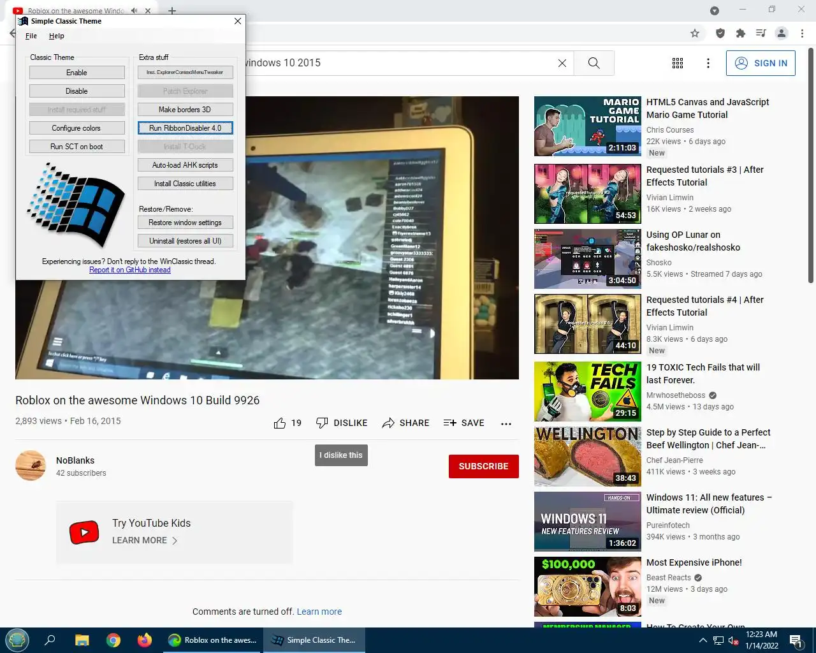The image size is (816, 653).
Task: Click LEARN MORE for YouTube Kids
Action: coord(145,540)
